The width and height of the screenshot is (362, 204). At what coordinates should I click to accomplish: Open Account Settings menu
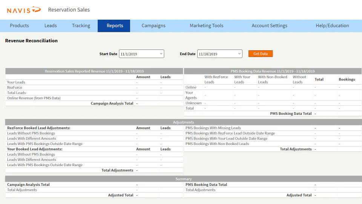pyautogui.click(x=269, y=26)
